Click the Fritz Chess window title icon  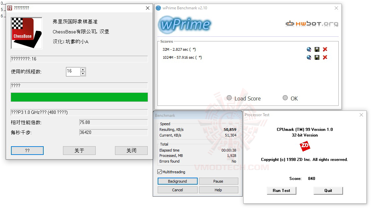[x=10, y=8]
